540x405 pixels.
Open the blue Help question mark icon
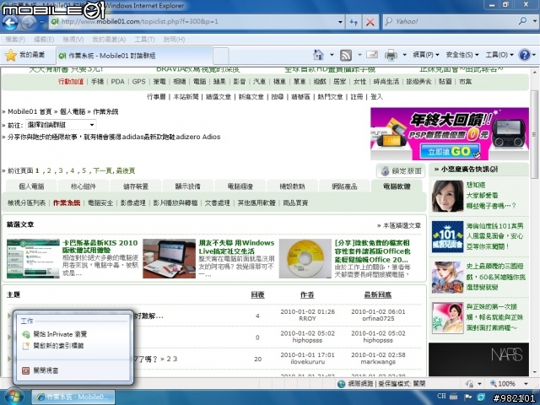click(x=524, y=55)
